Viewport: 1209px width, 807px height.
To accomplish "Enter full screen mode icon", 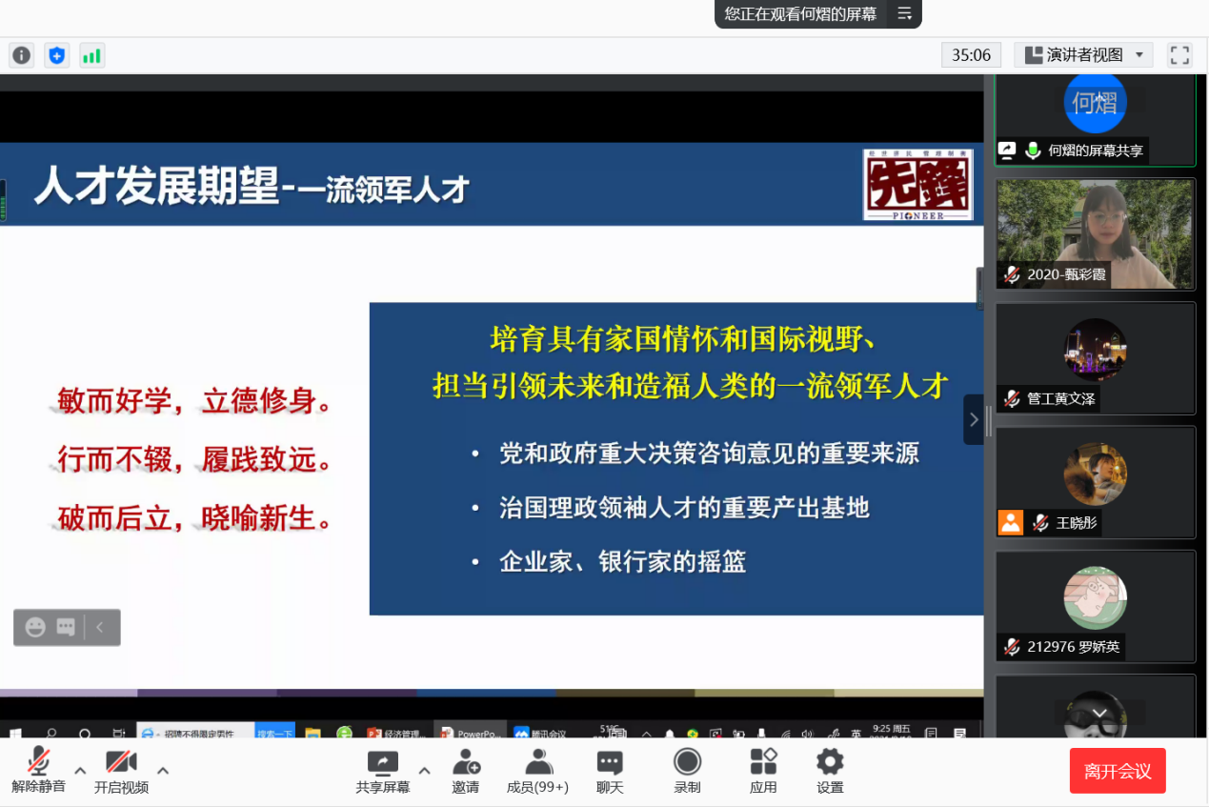I will pyautogui.click(x=1179, y=55).
